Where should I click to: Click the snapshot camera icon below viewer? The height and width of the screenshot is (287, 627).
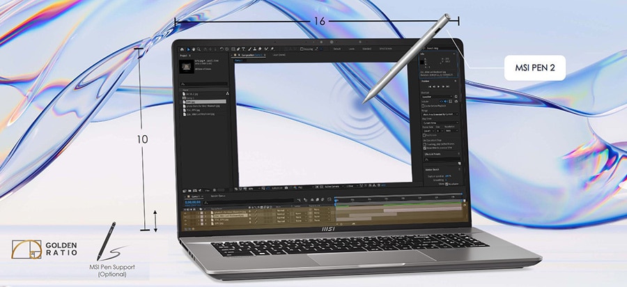point(286,188)
